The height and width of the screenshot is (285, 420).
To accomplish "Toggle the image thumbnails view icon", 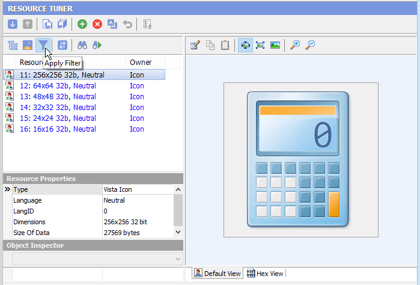I will (x=28, y=45).
